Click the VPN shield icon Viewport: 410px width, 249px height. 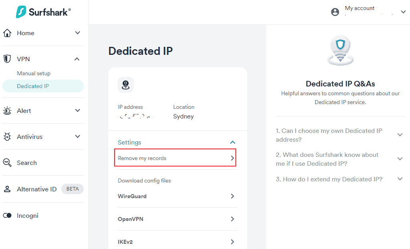pos(7,59)
